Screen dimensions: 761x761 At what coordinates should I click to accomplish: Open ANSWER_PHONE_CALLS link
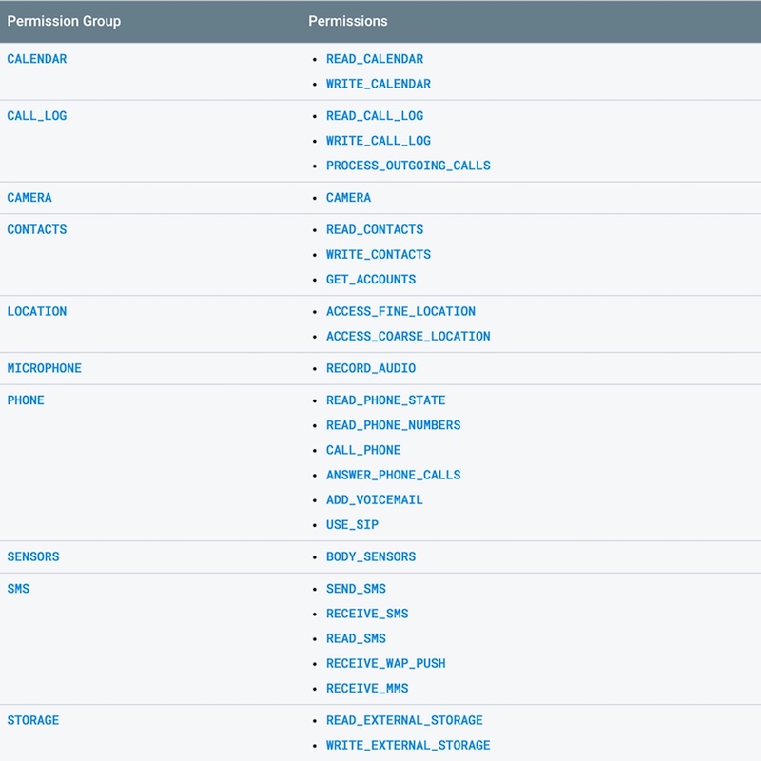click(x=394, y=475)
